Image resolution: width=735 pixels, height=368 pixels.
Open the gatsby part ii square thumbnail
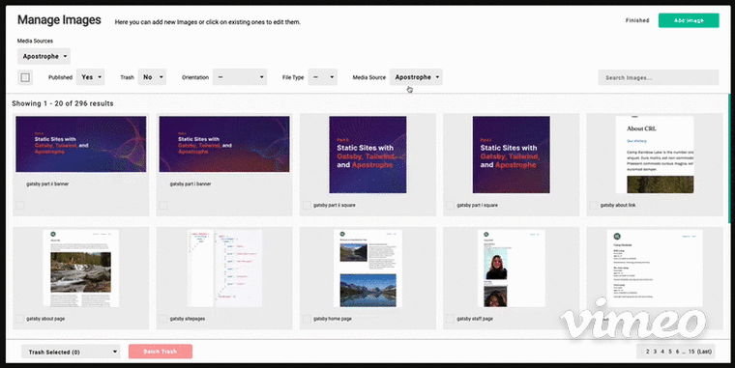click(x=367, y=155)
